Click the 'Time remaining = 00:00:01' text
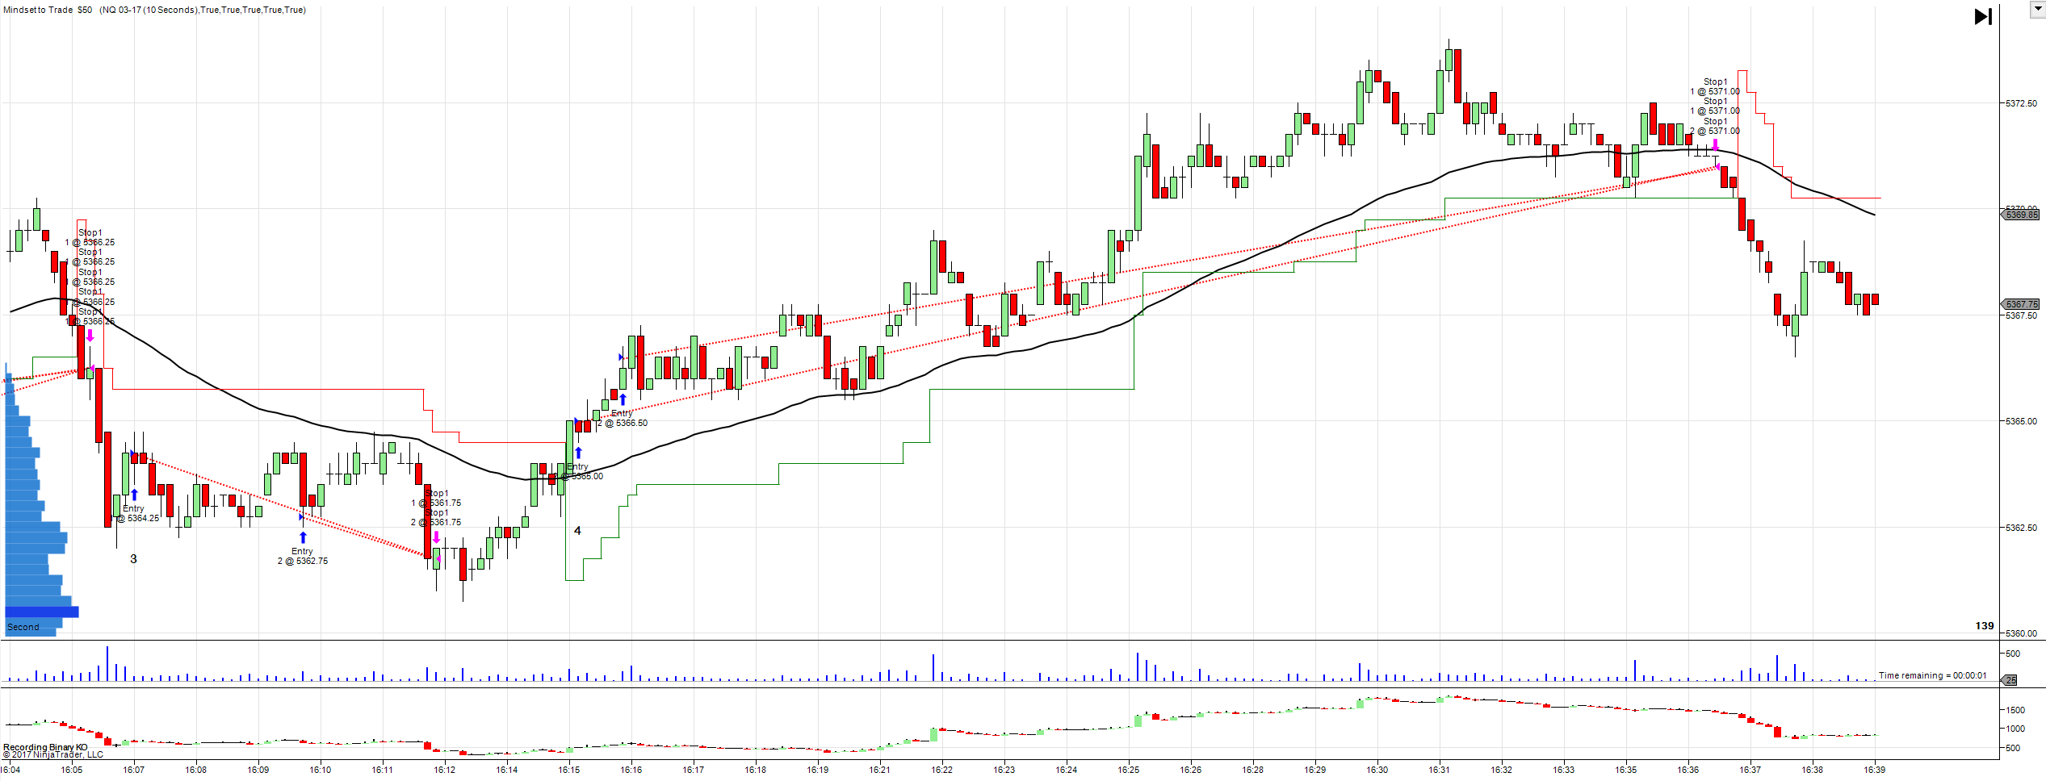Viewport: 2046px width, 781px height. point(1932,675)
